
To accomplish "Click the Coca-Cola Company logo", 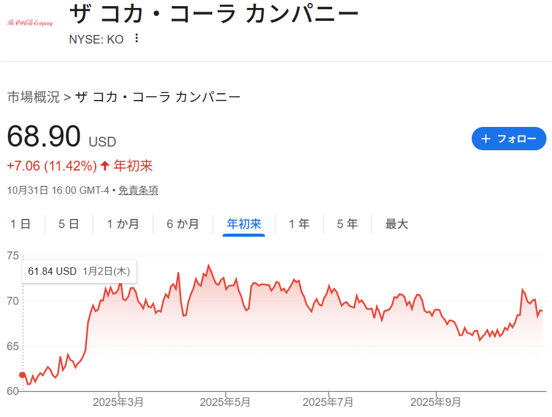I will [x=30, y=23].
